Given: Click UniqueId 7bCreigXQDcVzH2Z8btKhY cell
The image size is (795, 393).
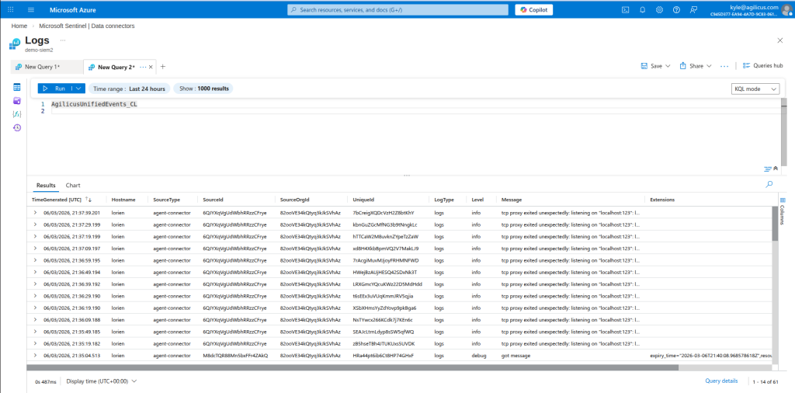Looking at the screenshot, I should (384, 213).
